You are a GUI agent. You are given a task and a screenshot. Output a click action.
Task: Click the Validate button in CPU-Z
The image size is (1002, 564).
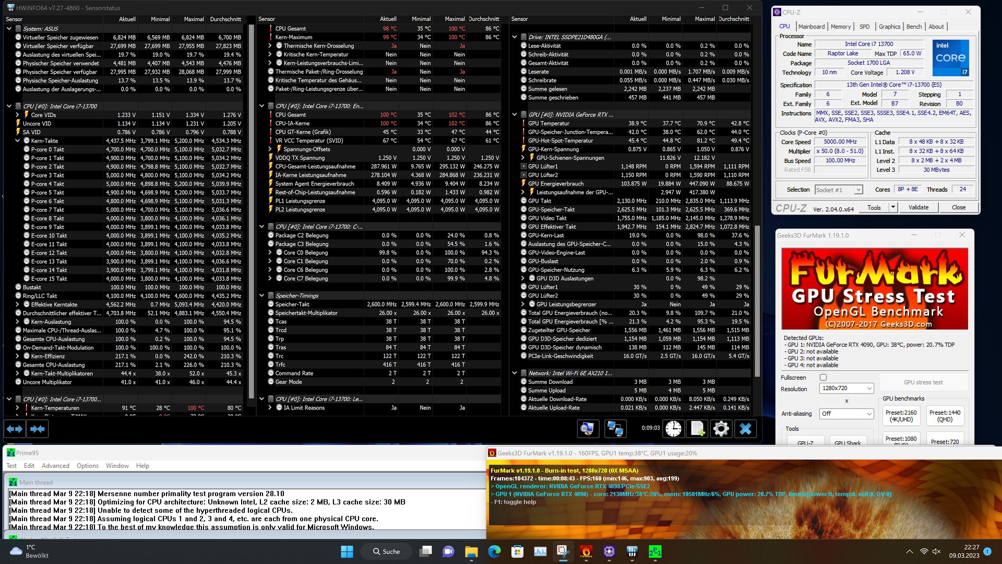tap(918, 207)
